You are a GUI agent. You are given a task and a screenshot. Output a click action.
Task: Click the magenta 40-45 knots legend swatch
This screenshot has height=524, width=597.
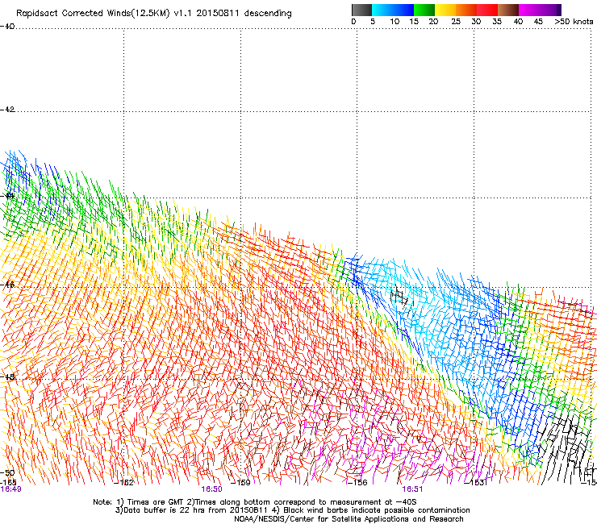pyautogui.click(x=529, y=10)
